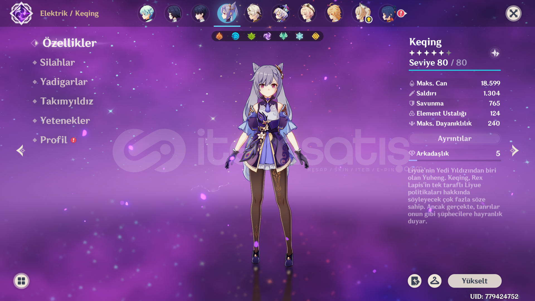Select the Geo element filter icon
The height and width of the screenshot is (301, 535).
tap(315, 36)
